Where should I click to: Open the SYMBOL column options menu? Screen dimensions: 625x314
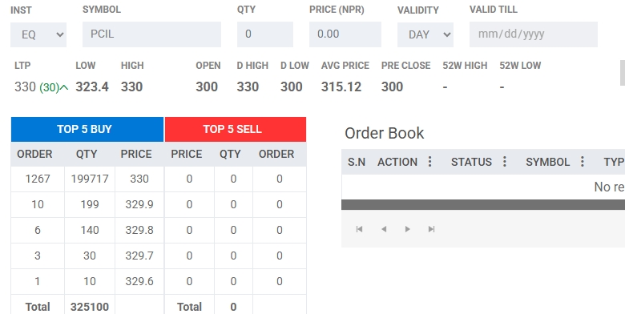[x=583, y=161]
